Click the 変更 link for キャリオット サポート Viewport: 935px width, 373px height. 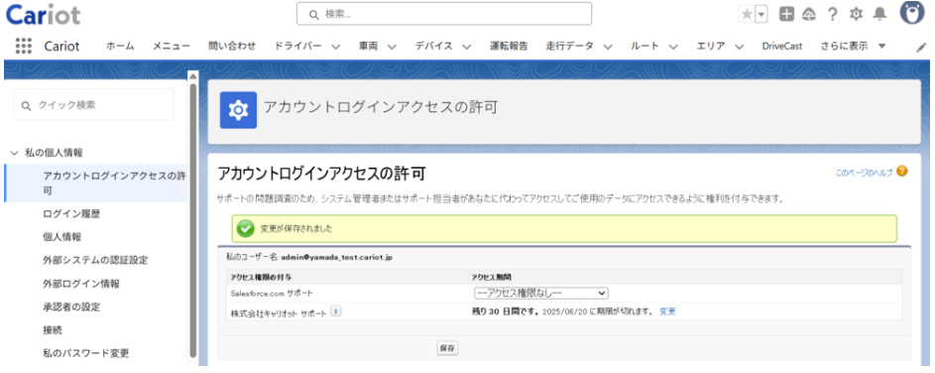[668, 311]
